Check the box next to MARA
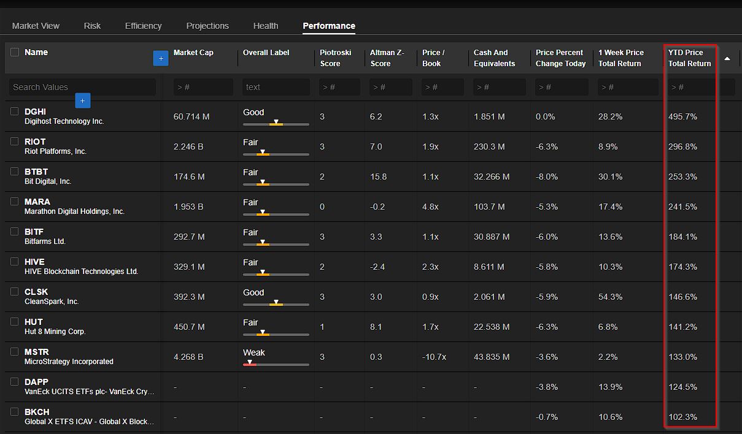Image resolution: width=742 pixels, height=434 pixels. [15, 202]
